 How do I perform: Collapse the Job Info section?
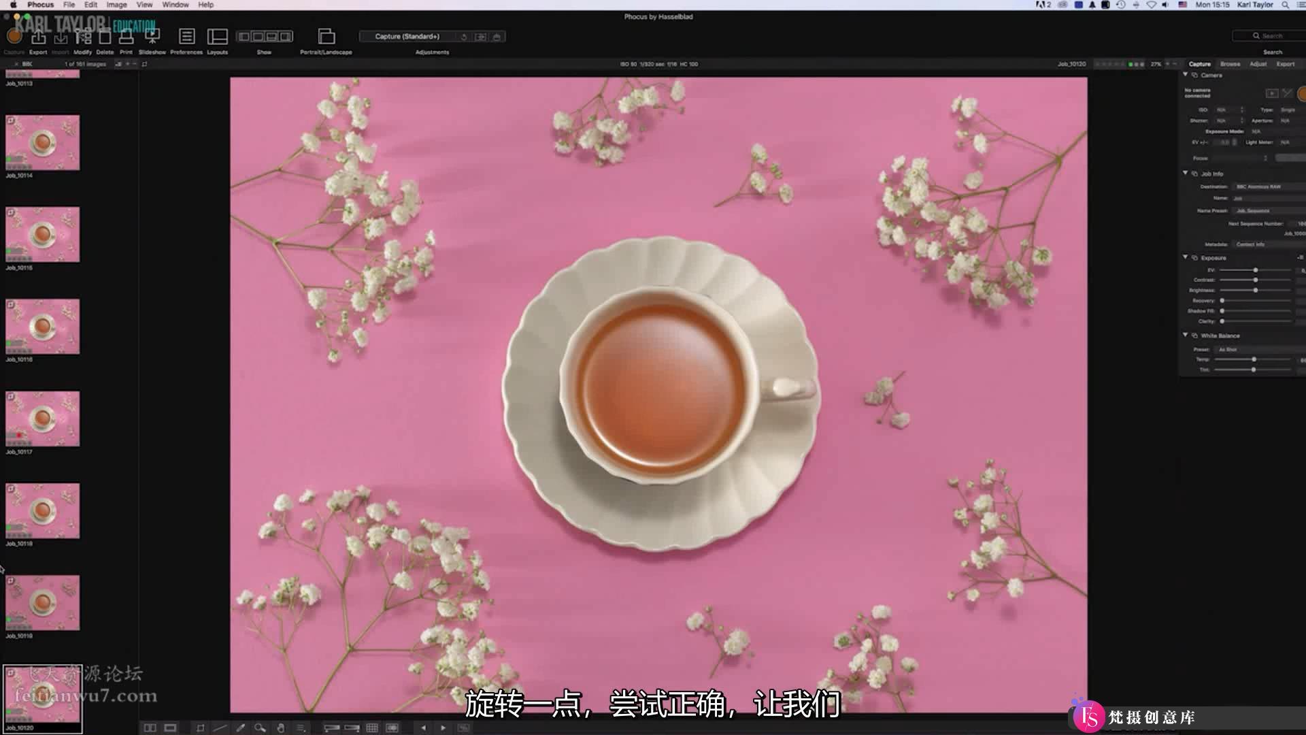[1186, 173]
